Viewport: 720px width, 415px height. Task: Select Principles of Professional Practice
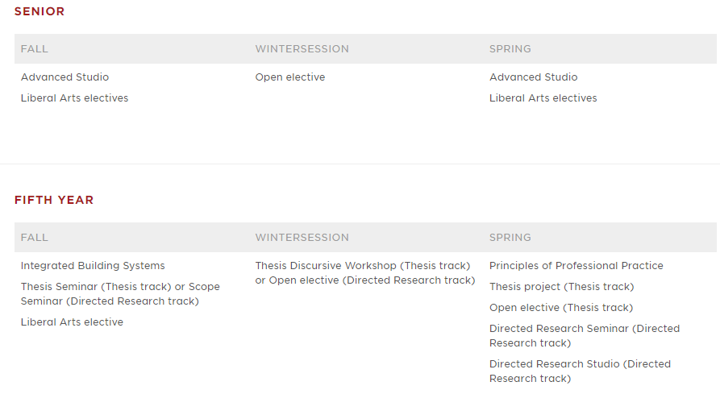pos(576,266)
